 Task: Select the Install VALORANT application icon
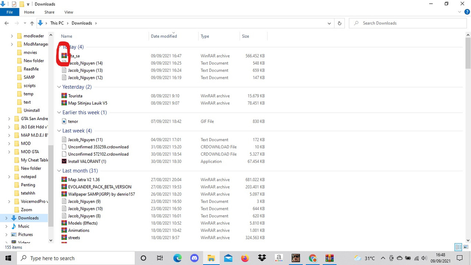tap(64, 161)
